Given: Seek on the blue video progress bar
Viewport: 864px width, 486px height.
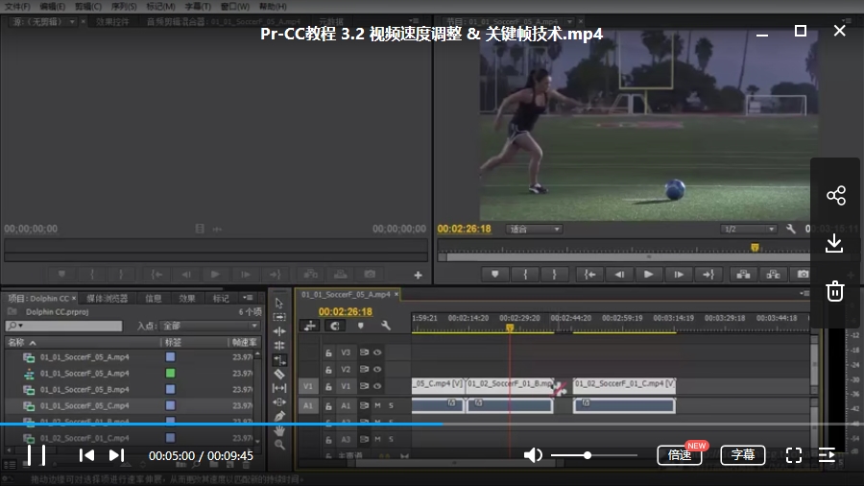Looking at the screenshot, I should (432, 424).
